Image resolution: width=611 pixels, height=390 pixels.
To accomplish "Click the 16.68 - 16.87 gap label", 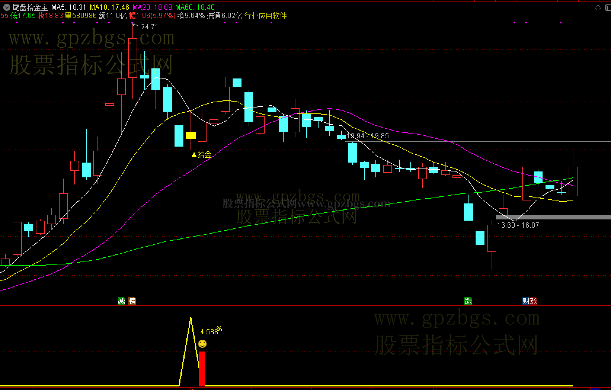I will tap(518, 225).
